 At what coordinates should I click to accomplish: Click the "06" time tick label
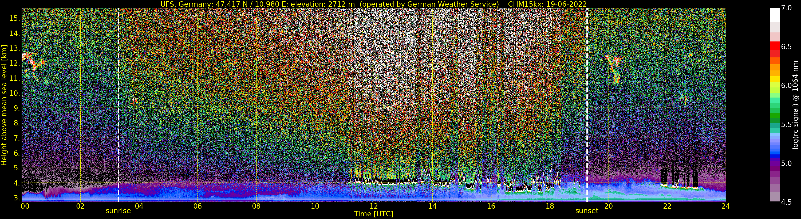[198, 206]
